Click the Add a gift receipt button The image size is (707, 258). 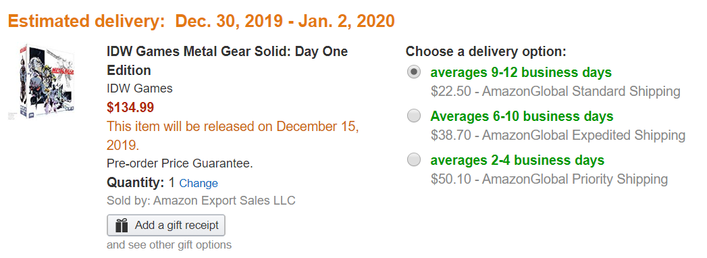(166, 225)
